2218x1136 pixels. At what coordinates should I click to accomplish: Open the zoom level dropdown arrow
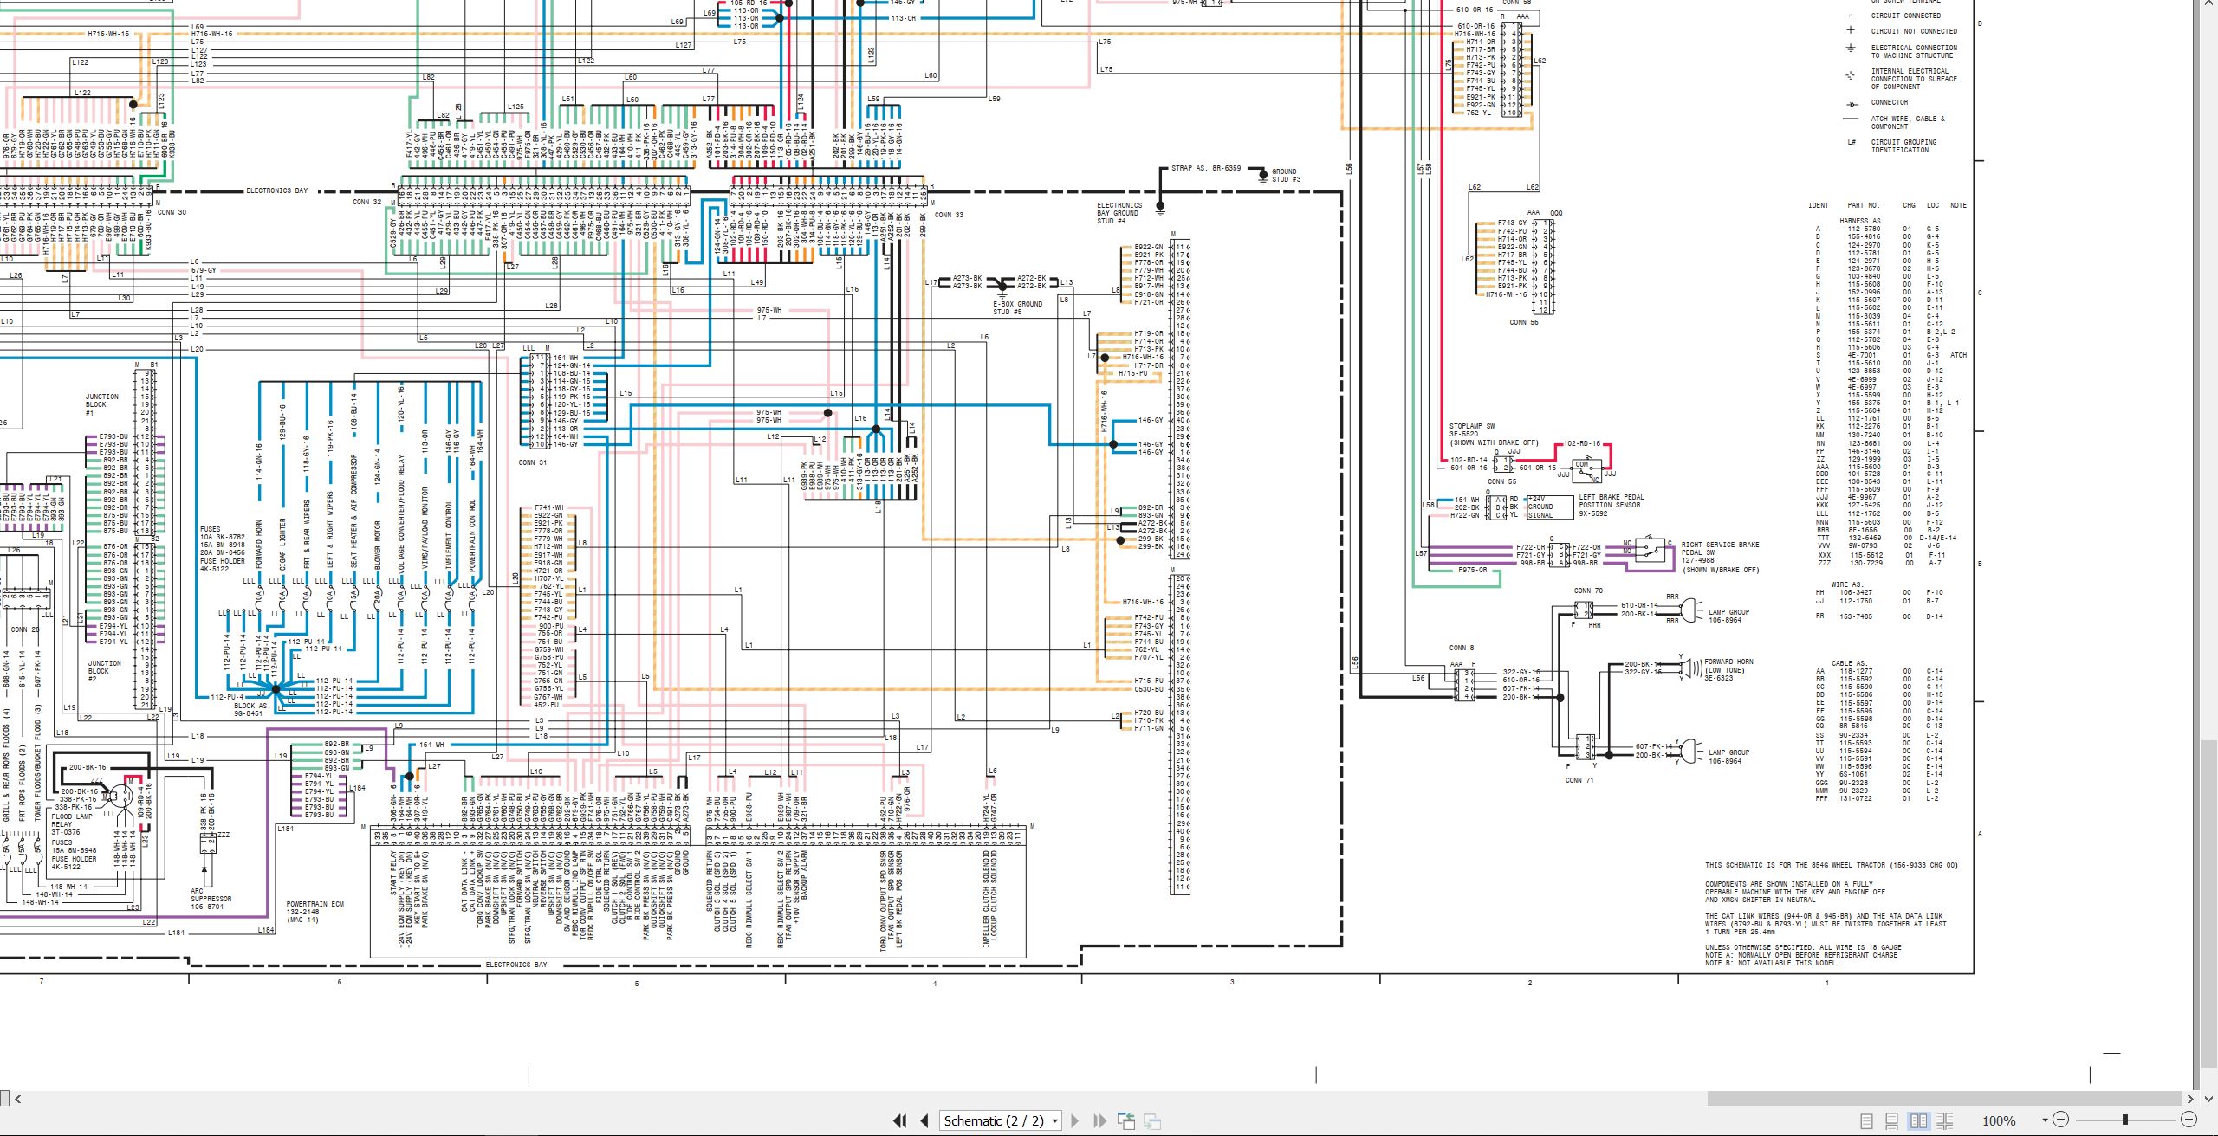2045,1120
